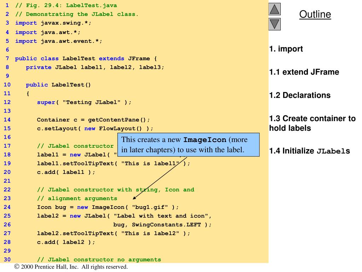Click the c.setLayout FlowLayout code line
This screenshot has width=362, height=272.
pos(95,128)
